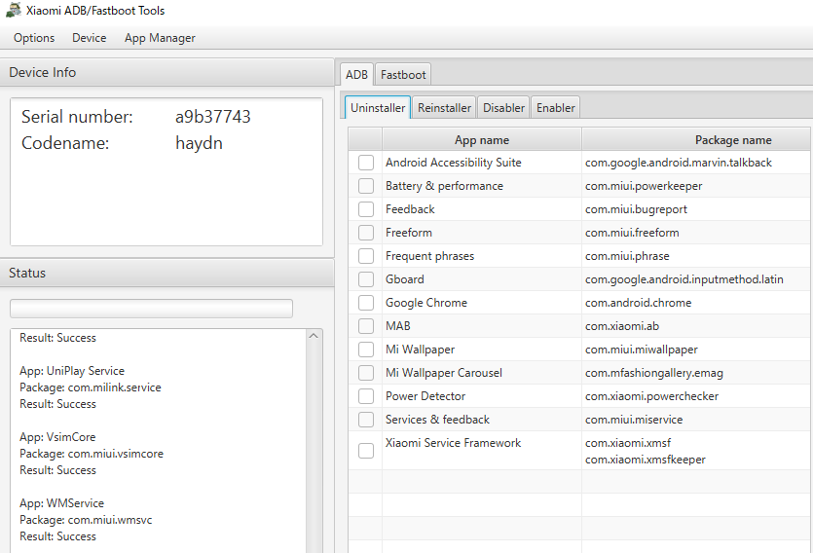This screenshot has width=813, height=553.
Task: Select the Disabler tab
Action: [503, 108]
